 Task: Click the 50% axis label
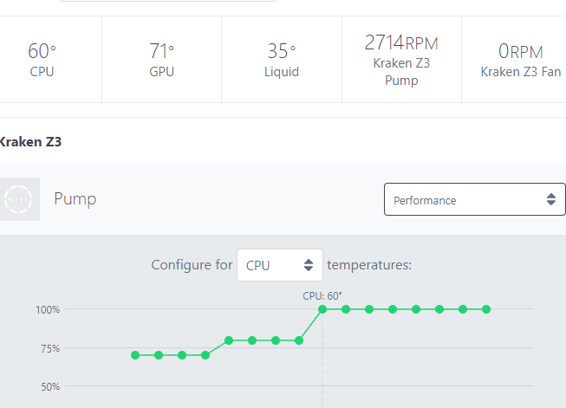(x=50, y=386)
